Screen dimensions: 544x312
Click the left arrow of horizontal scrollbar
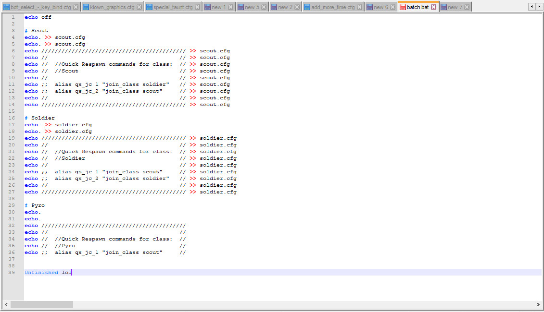coord(5,304)
